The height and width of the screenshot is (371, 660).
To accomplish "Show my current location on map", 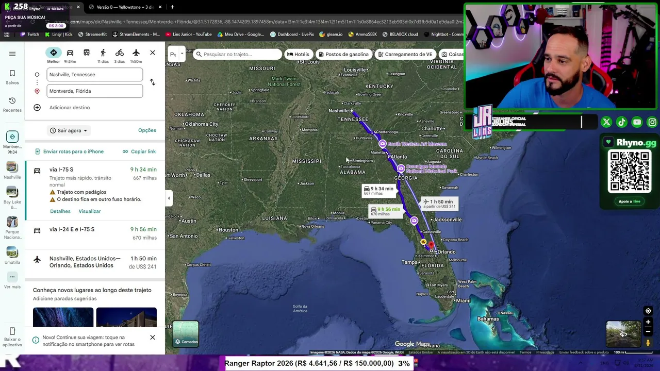I will [648, 311].
